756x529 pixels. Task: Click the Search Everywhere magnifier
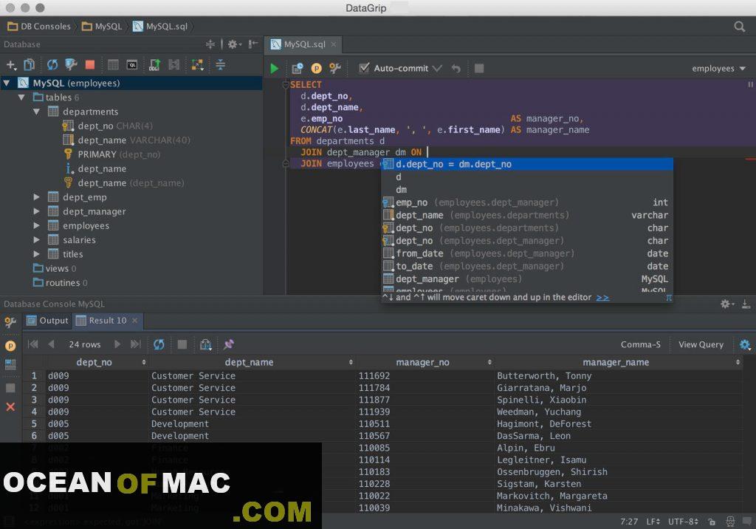pos(740,27)
